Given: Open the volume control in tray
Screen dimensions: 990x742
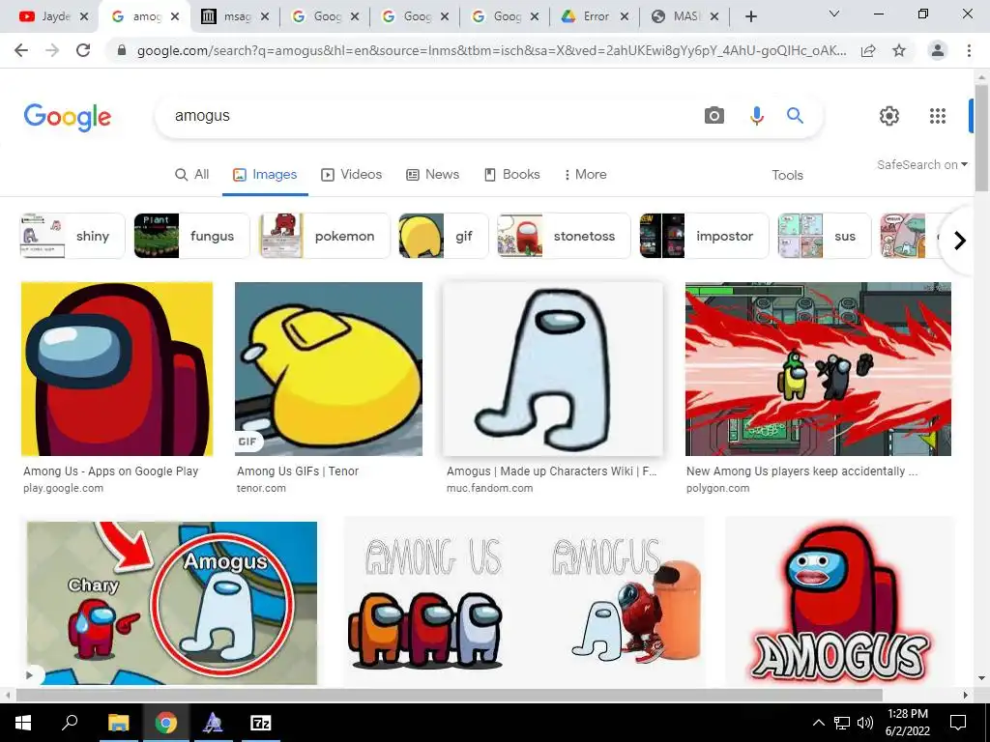Looking at the screenshot, I should tap(865, 723).
